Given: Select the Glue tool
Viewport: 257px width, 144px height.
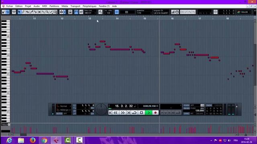Looking at the screenshot, I should pyautogui.click(x=43, y=12).
